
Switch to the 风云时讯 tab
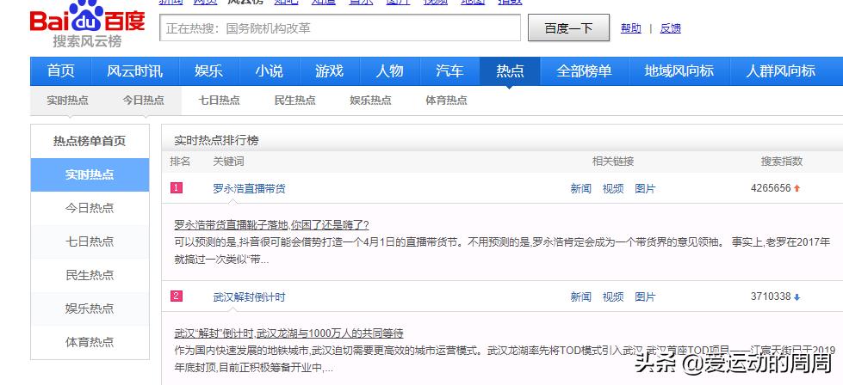tap(135, 70)
